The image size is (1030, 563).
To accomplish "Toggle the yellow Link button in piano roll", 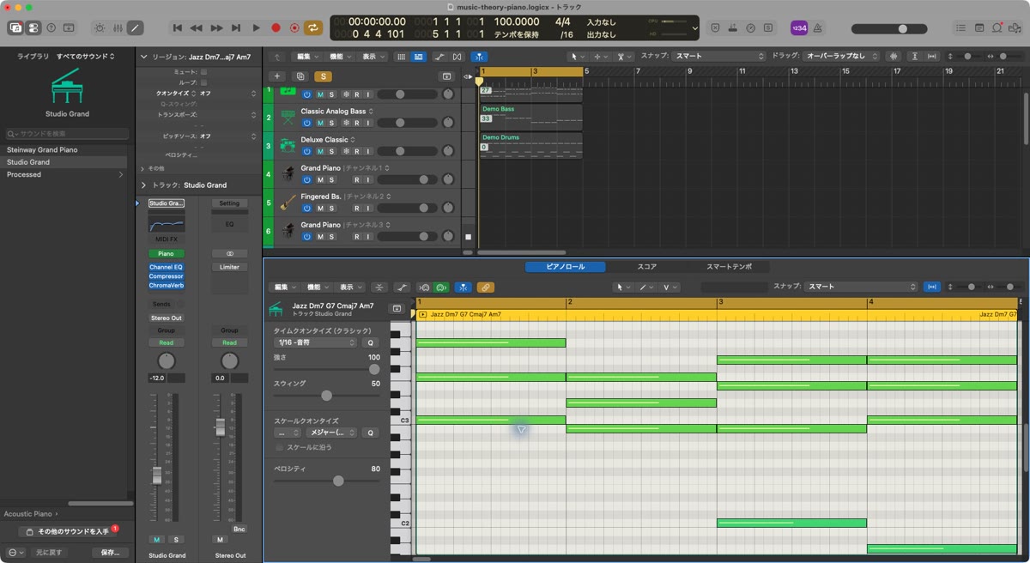I will click(486, 288).
